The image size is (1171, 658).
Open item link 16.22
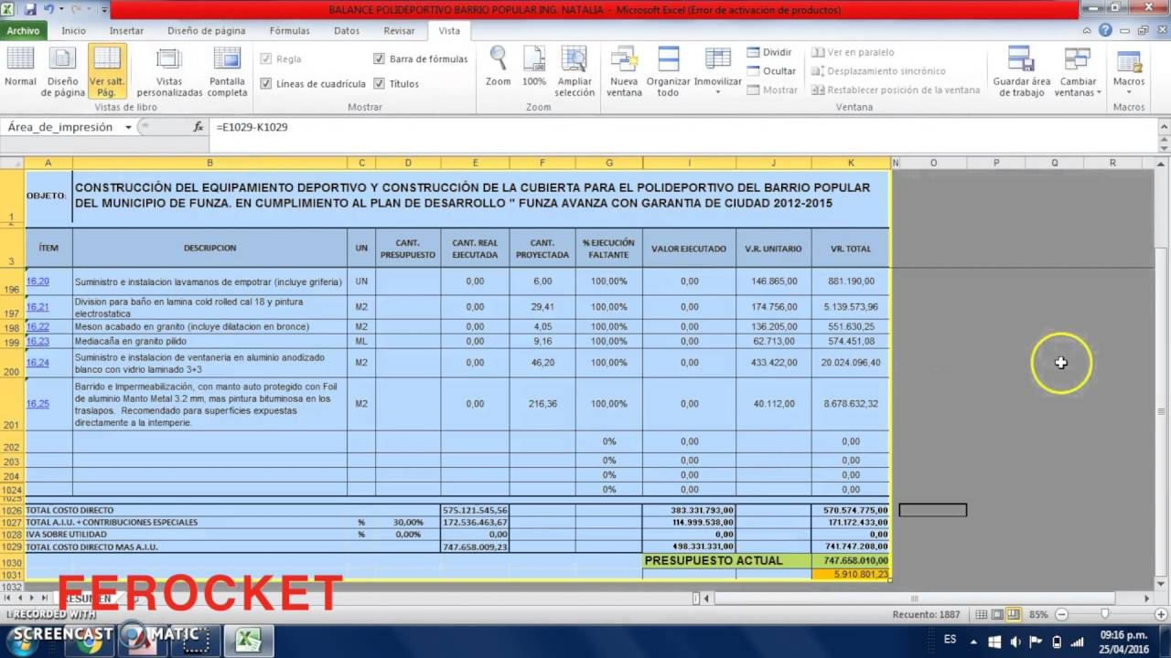[x=38, y=326]
